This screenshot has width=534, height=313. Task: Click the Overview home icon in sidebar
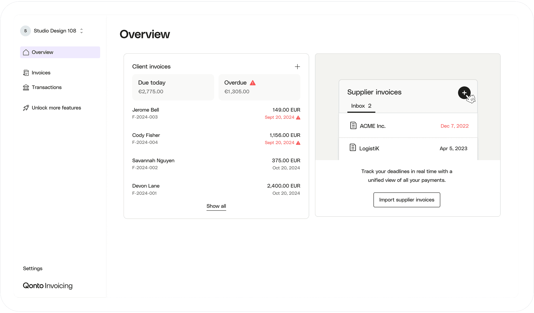click(26, 52)
